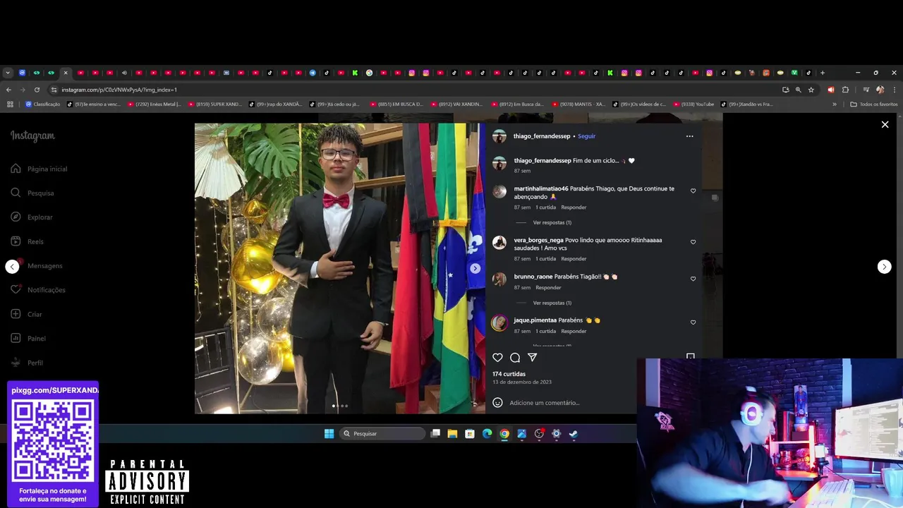The height and width of the screenshot is (508, 903).
Task: Open Windows Start menu
Action: [x=329, y=434]
